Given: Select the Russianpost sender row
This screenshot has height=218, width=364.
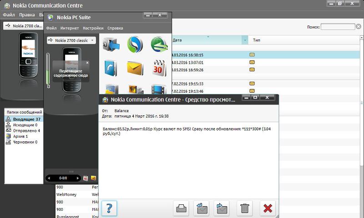Looking at the screenshot, I should [x=77, y=216].
